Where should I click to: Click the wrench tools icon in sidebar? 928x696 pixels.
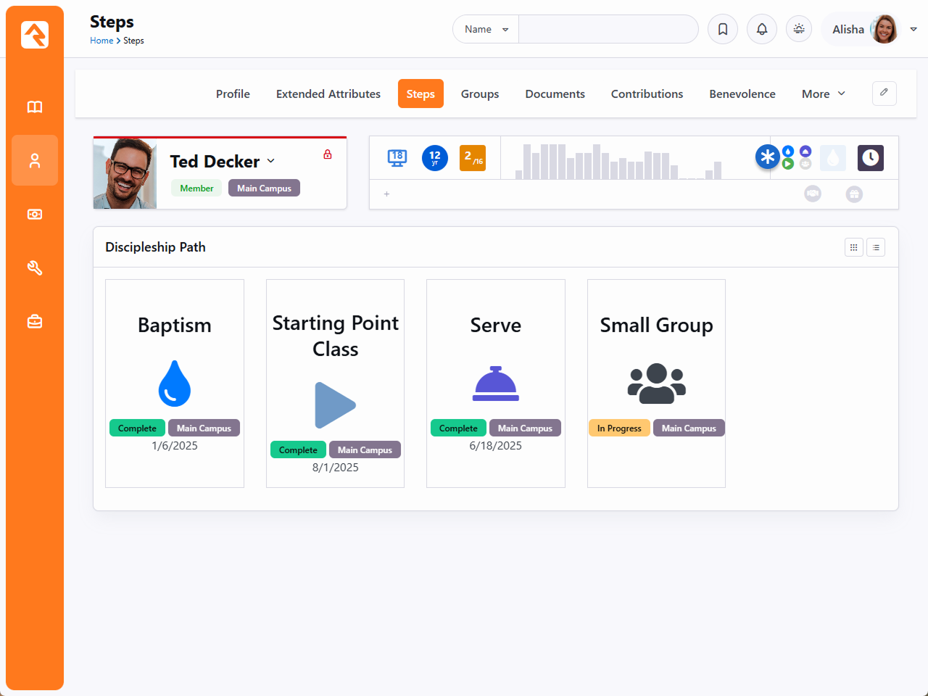coord(35,268)
